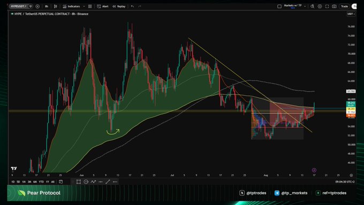The height and width of the screenshot is (205, 364).
Task: Select the horizontal ray tool, last in drawing toolbar
Action: click(x=115, y=182)
